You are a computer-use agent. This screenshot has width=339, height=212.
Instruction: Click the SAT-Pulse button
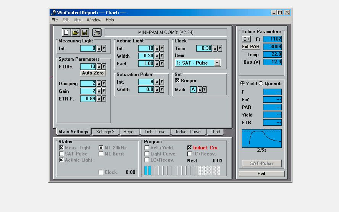[x=262, y=163]
